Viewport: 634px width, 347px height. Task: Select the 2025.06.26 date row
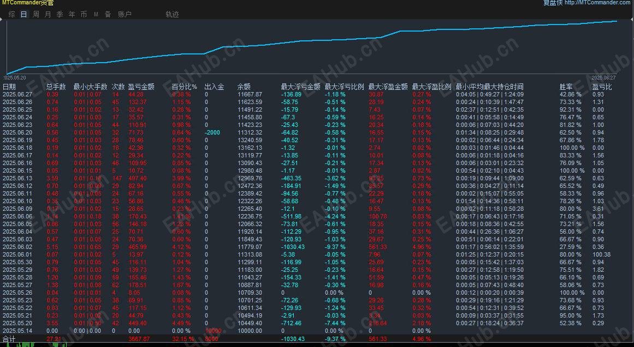[17, 102]
